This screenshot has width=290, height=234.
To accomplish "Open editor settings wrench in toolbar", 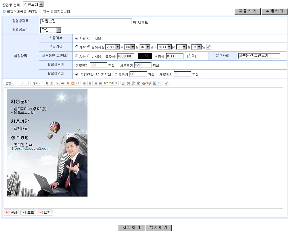I will pyautogui.click(x=167, y=83).
